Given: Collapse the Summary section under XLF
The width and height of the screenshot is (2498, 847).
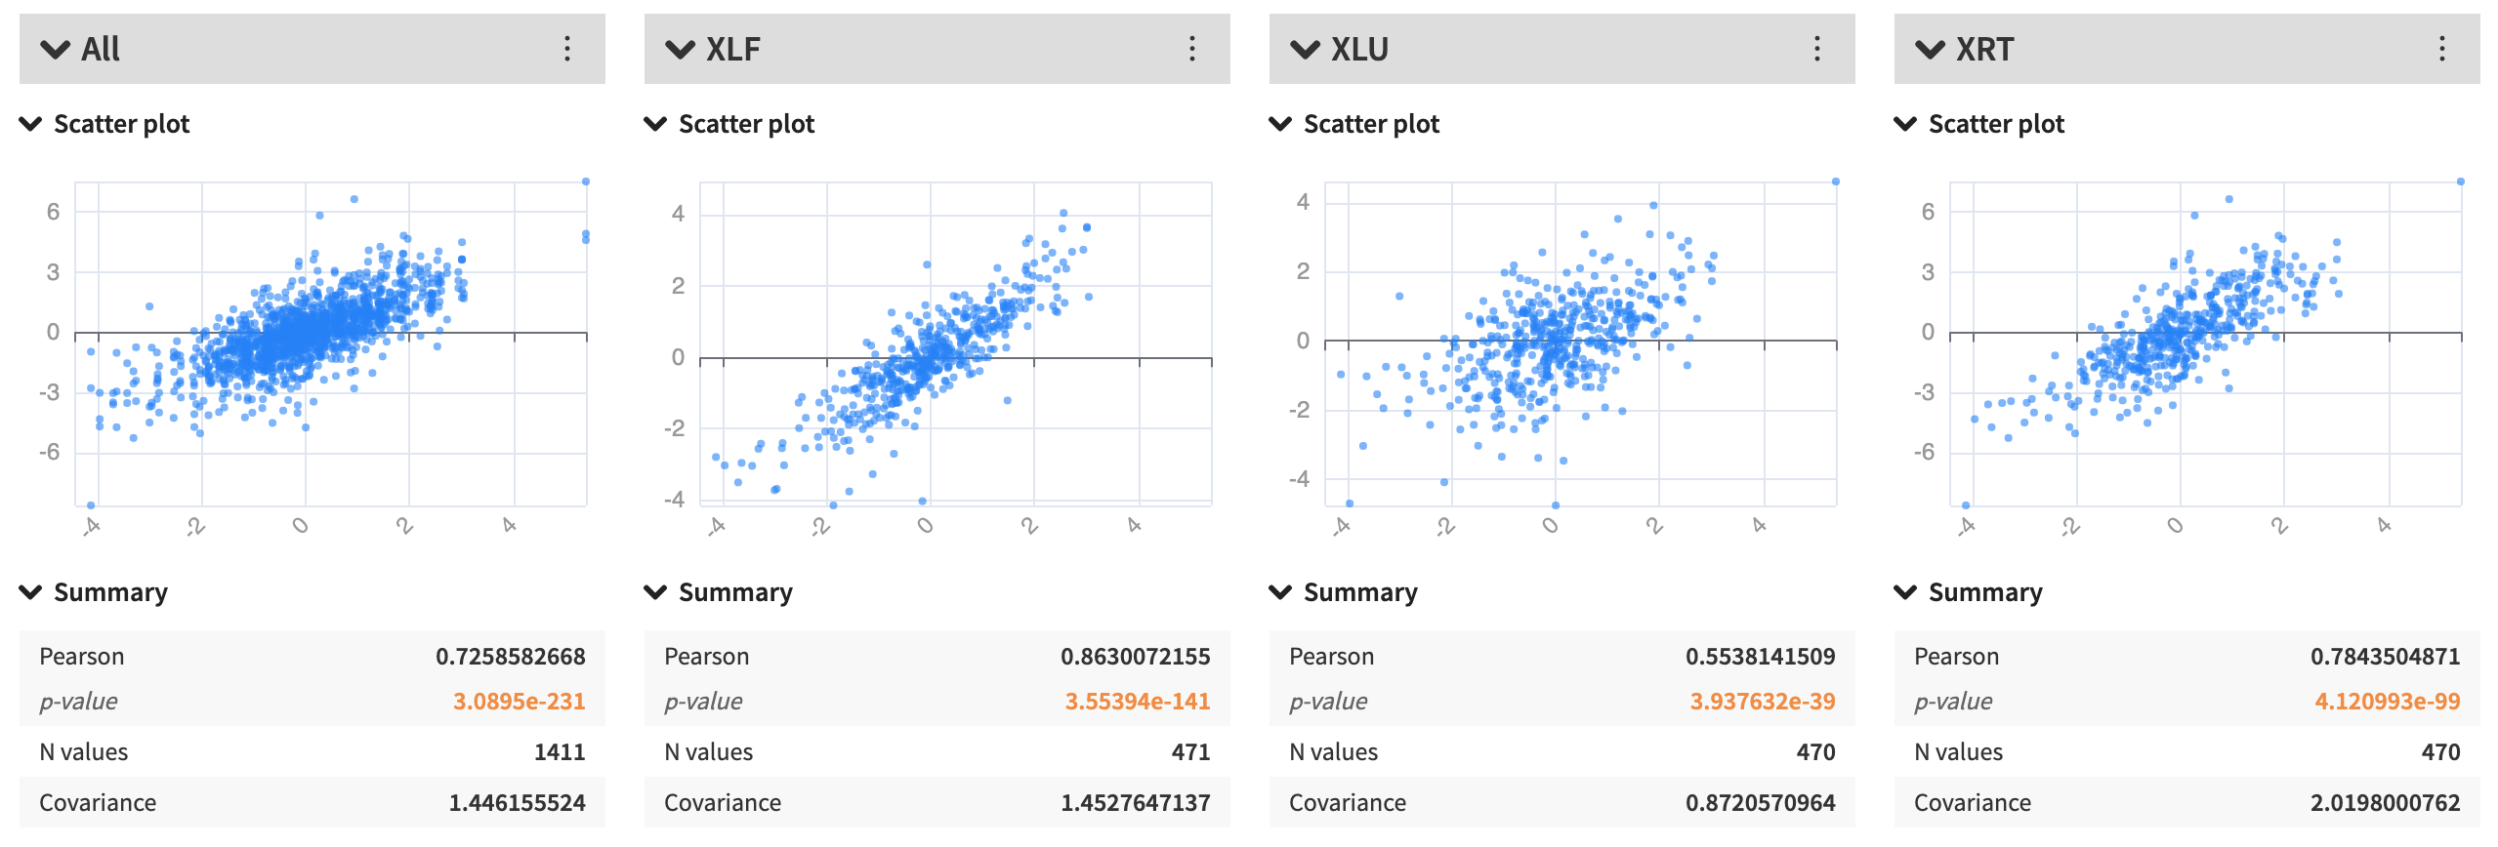Looking at the screenshot, I should click(655, 592).
